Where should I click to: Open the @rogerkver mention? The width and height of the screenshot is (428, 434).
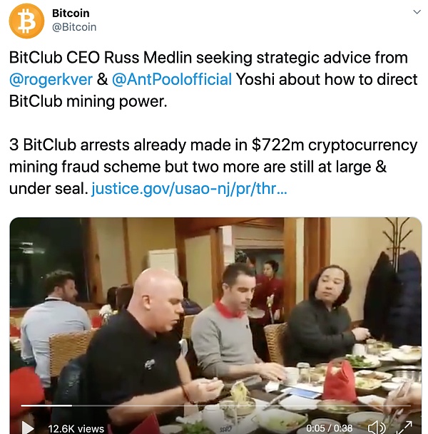(x=51, y=79)
